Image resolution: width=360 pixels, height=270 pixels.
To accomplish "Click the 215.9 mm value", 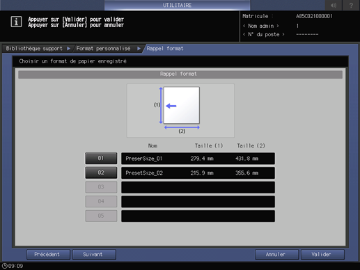I will (x=202, y=173).
